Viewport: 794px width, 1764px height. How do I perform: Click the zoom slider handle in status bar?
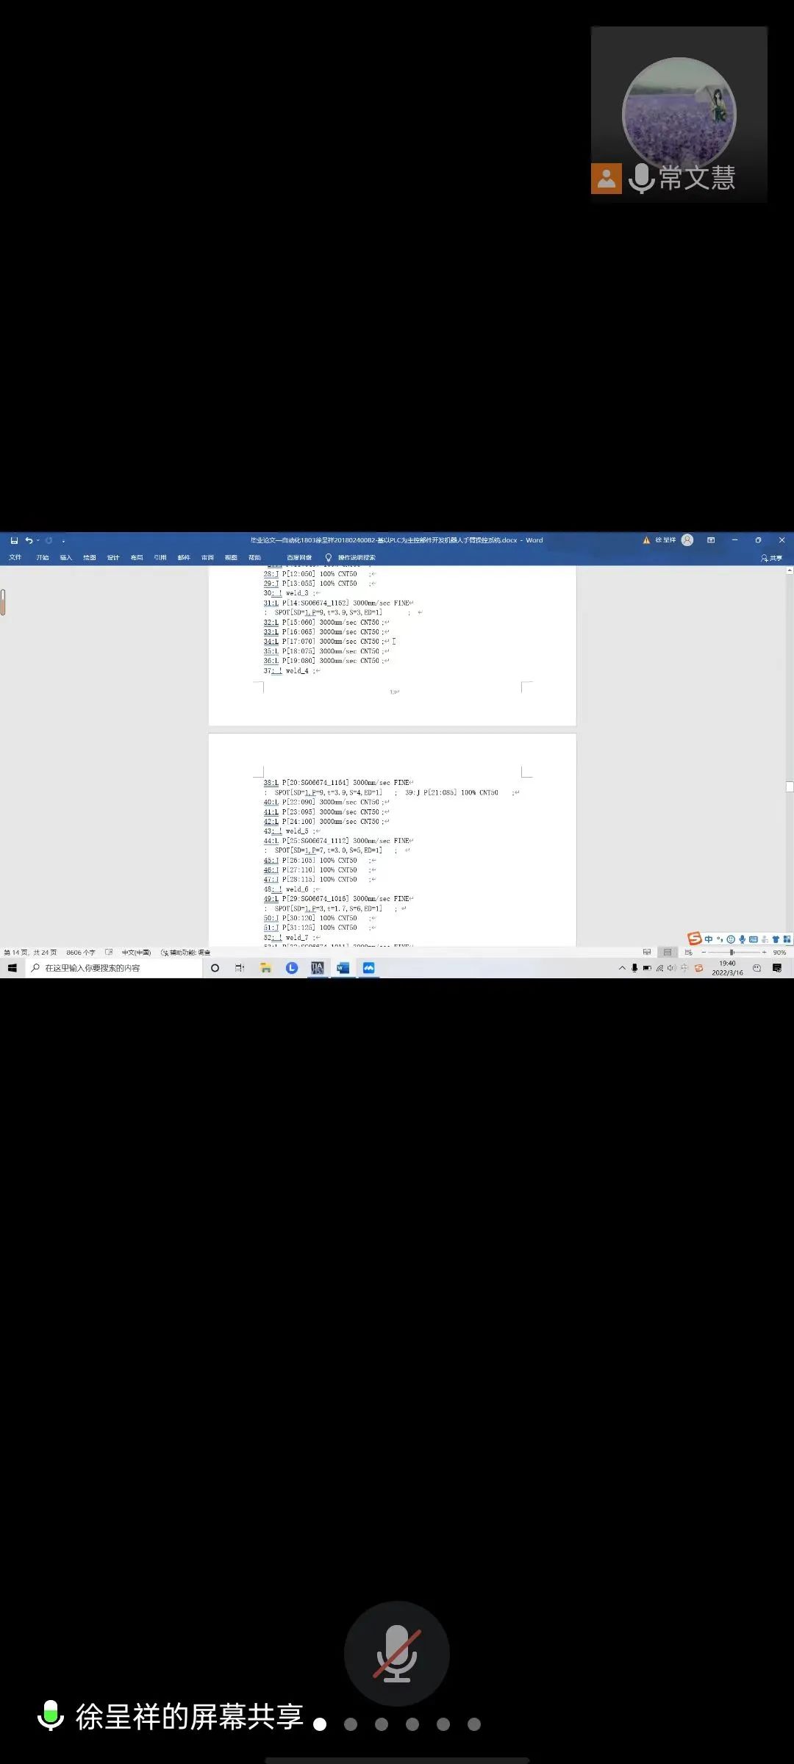(x=732, y=953)
